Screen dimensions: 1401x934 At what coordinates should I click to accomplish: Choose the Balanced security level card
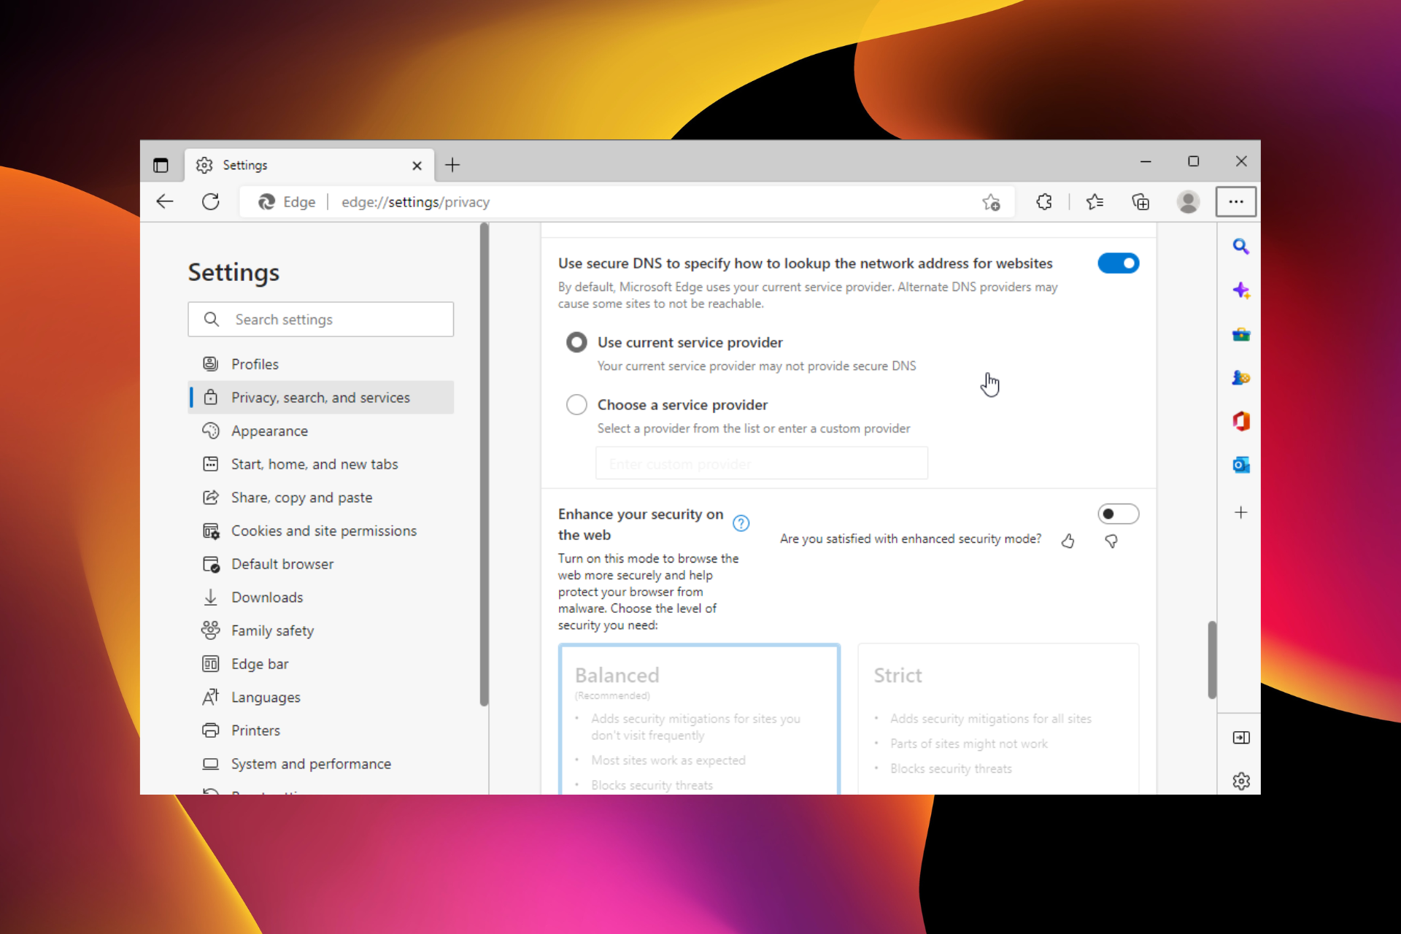699,719
